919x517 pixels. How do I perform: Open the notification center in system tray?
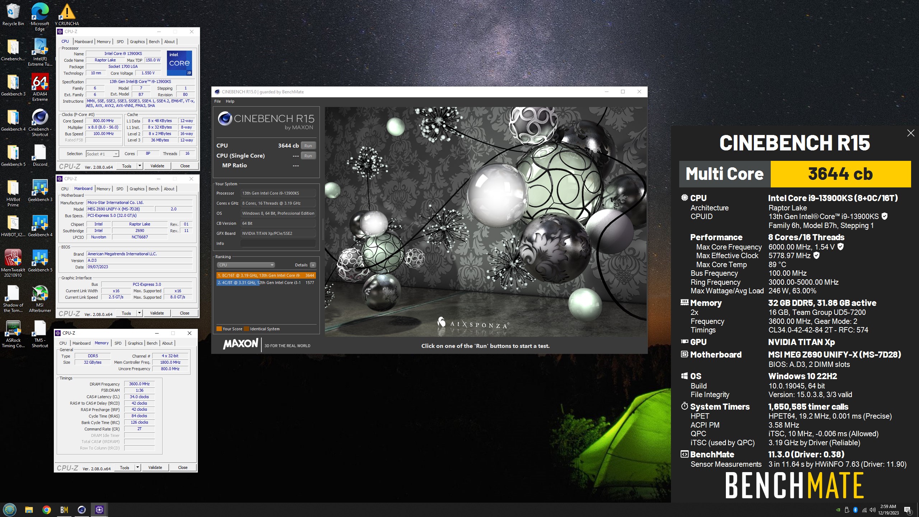908,510
